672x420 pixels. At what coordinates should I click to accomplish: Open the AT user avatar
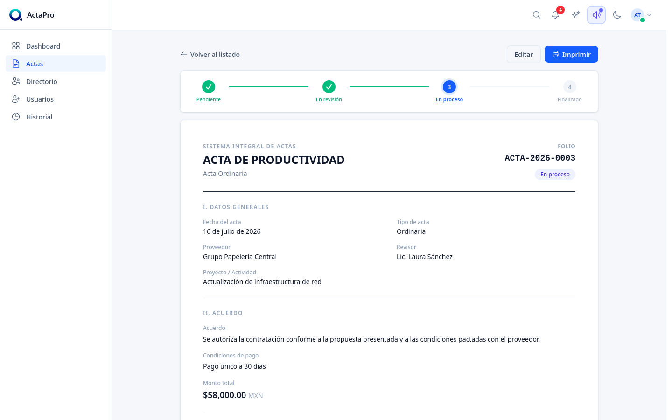pos(637,15)
